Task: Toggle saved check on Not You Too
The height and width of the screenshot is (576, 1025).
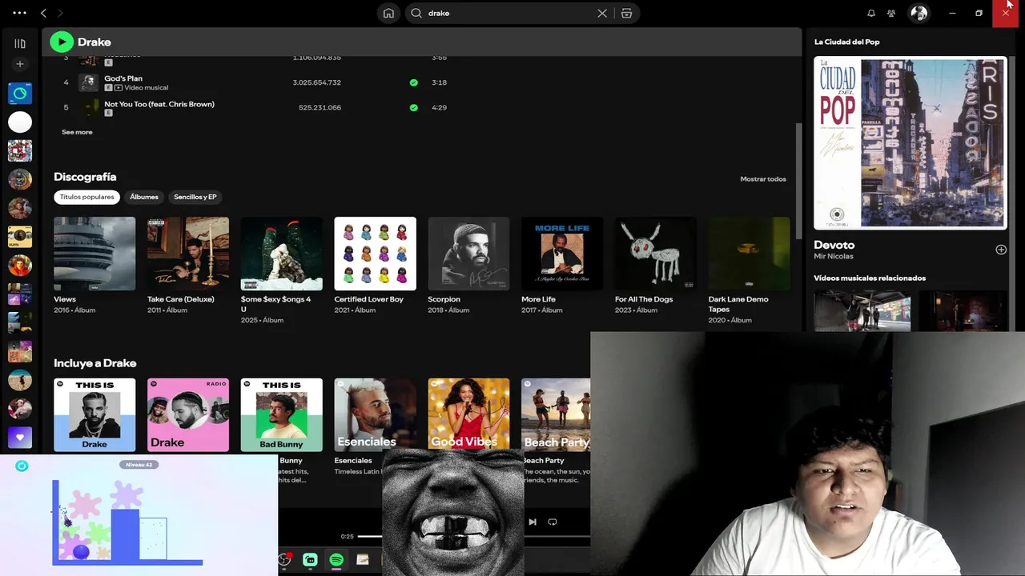Action: pos(413,107)
